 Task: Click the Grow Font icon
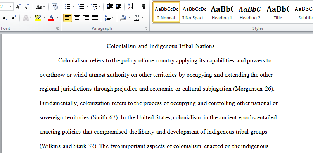(18, 7)
